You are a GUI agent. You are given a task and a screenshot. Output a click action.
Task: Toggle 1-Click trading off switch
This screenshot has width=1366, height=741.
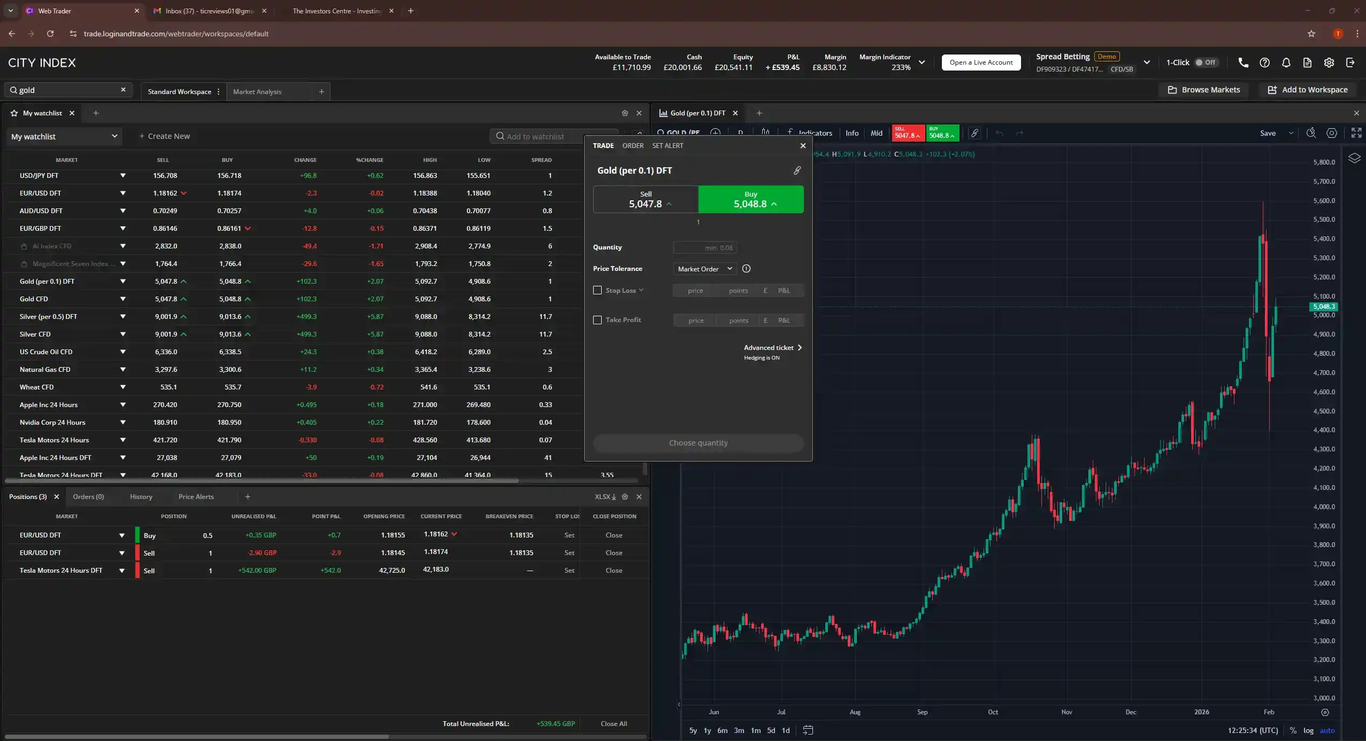coord(1206,62)
